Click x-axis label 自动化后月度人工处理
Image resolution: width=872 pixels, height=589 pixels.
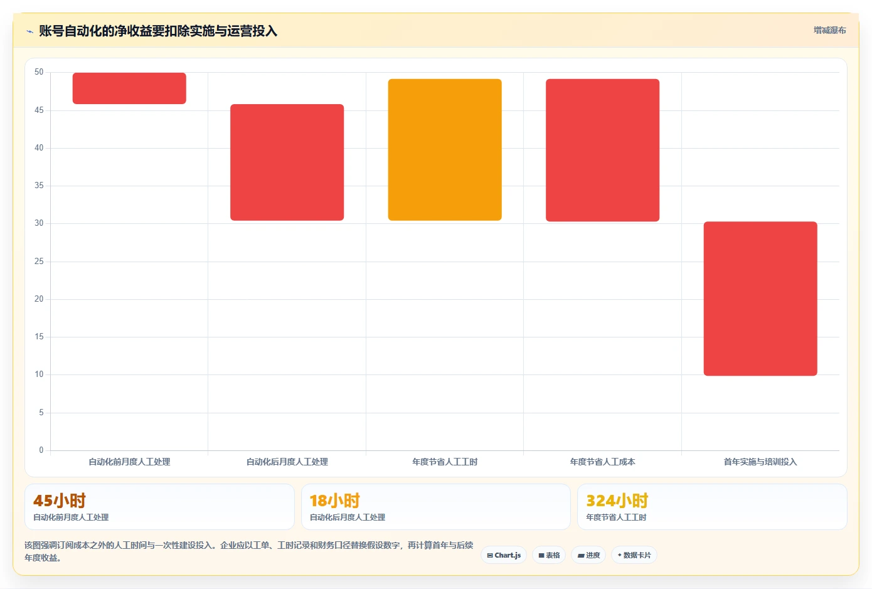[287, 462]
